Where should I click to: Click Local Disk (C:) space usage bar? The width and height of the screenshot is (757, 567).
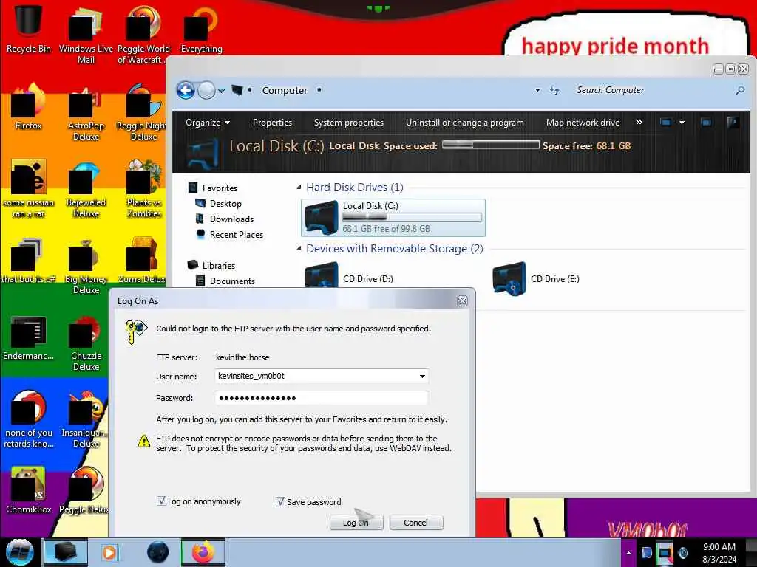[412, 218]
